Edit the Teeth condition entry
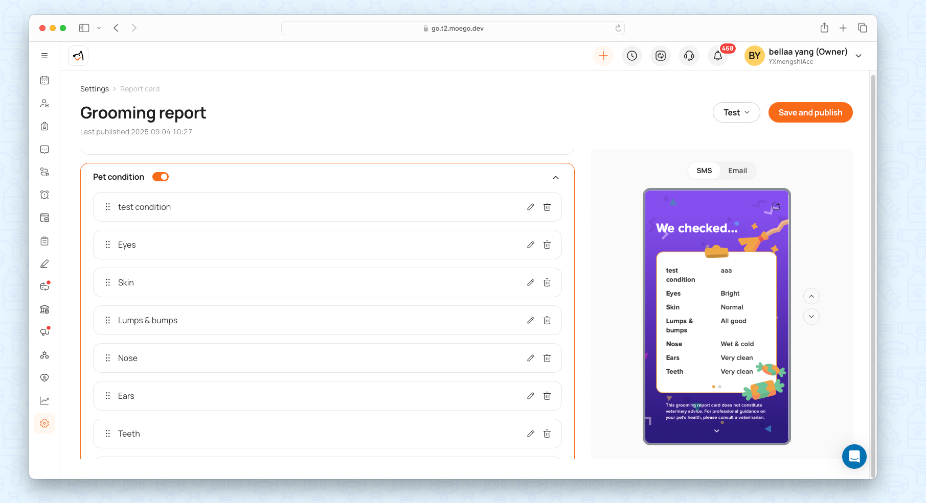Viewport: 926px width, 503px height. (530, 434)
